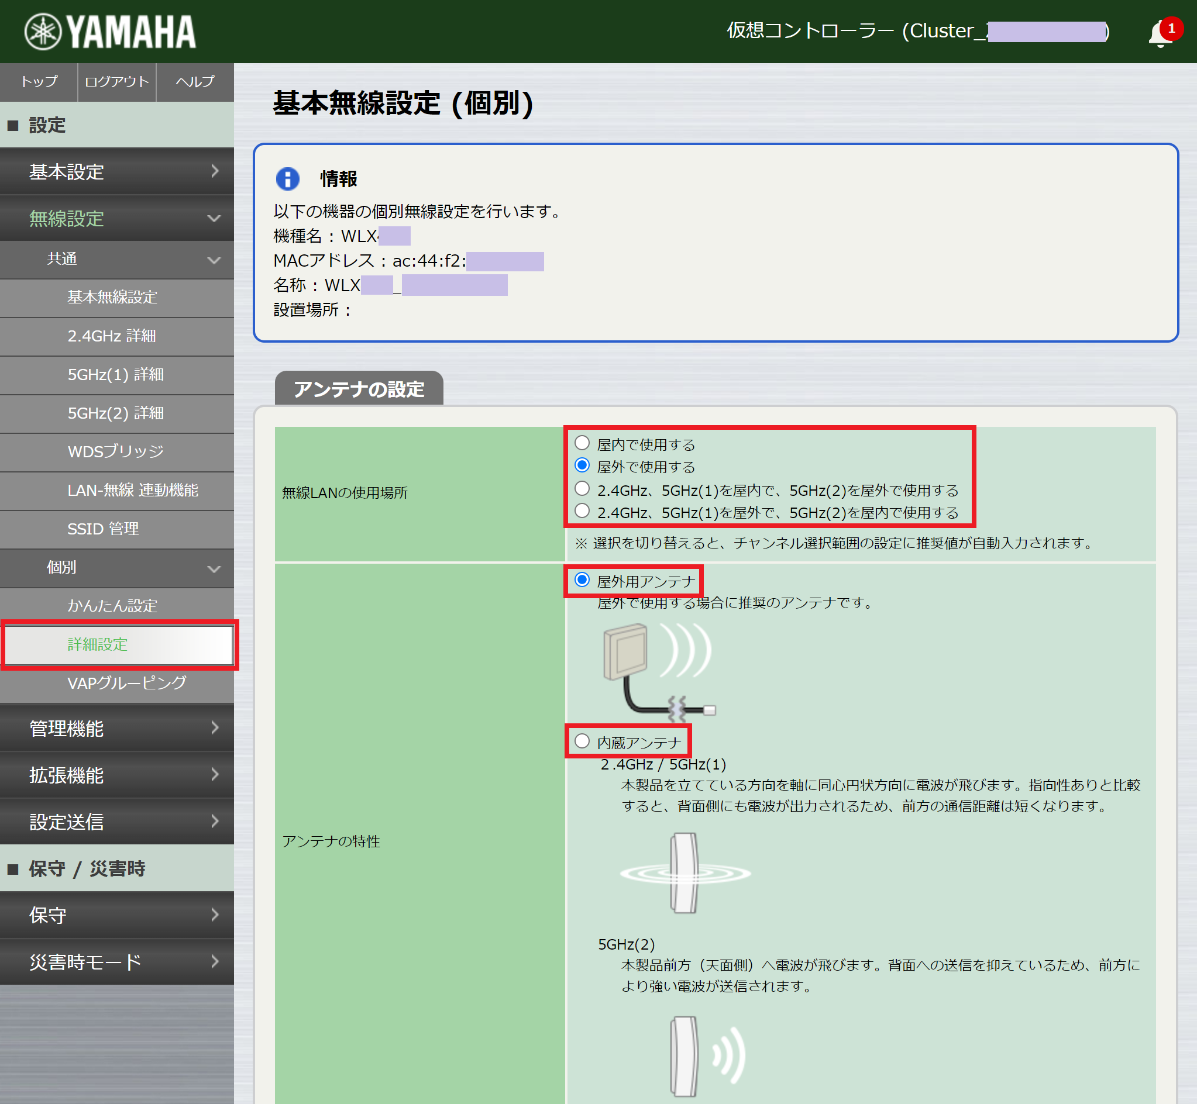Collapse the 無線設定 section
The height and width of the screenshot is (1104, 1197).
coord(117,218)
